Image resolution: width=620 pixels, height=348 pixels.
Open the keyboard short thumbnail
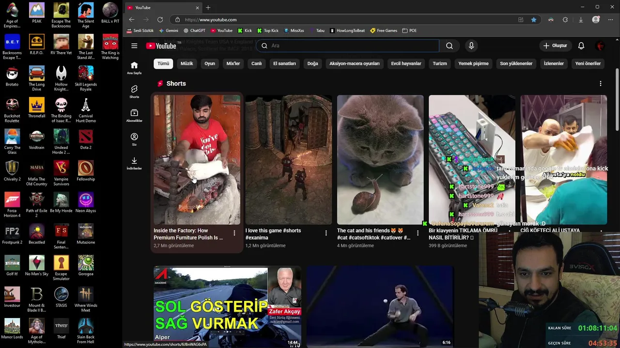point(472,159)
